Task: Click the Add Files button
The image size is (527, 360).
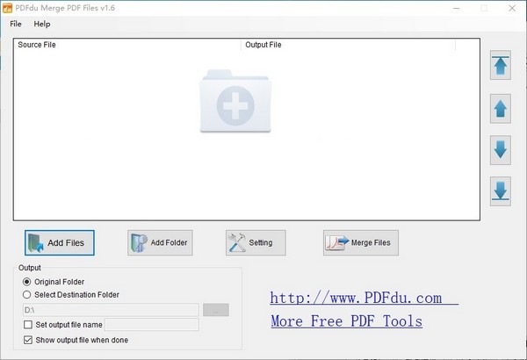Action: tap(60, 242)
